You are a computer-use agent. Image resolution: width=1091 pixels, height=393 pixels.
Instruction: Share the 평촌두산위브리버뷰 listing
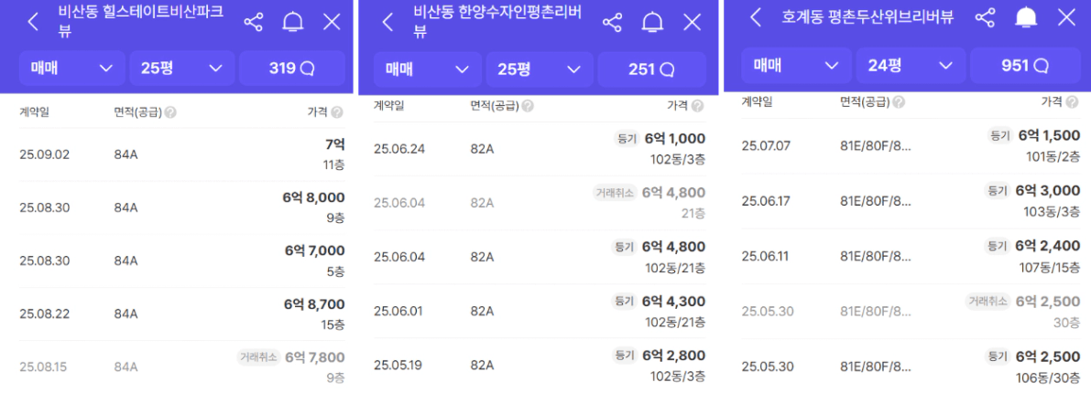click(985, 17)
